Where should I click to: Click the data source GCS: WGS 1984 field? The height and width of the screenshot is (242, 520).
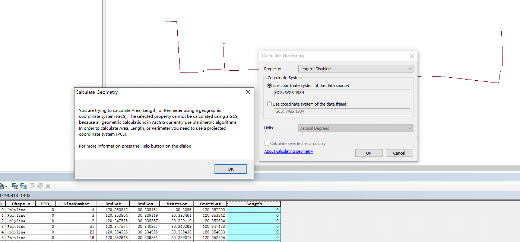point(342,93)
